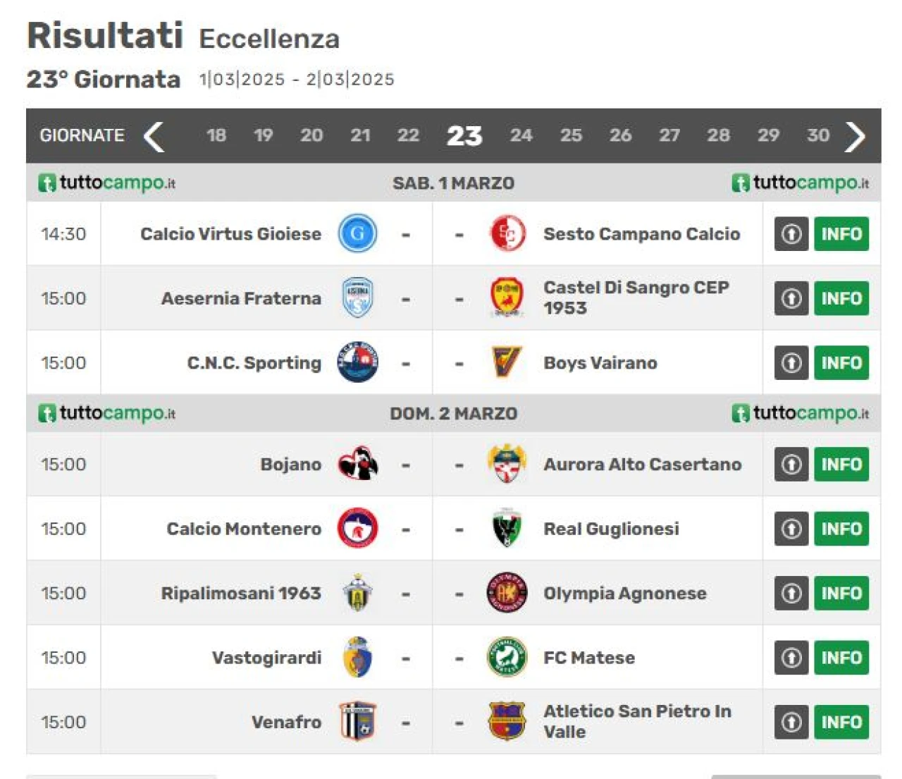Switch to giornata 22
This screenshot has width=902, height=779.
(x=408, y=135)
